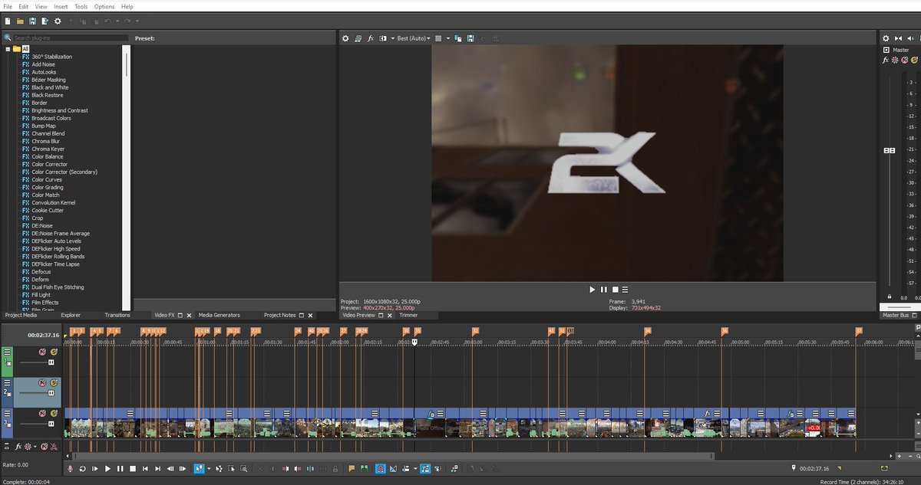Screen dimensions: 921x485
Task: Open track 1 hamburger menu
Action: pos(7,352)
